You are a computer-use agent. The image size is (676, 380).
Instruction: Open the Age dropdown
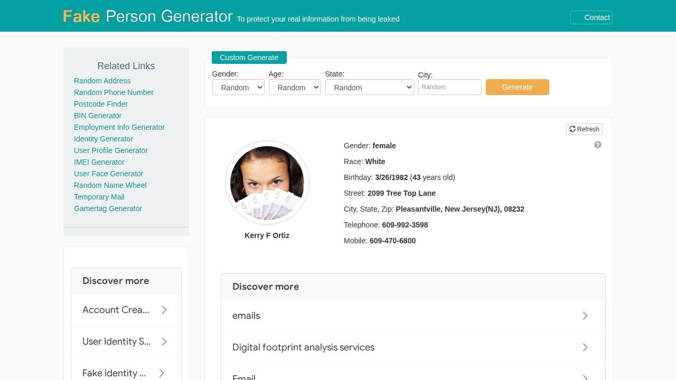[x=295, y=87]
